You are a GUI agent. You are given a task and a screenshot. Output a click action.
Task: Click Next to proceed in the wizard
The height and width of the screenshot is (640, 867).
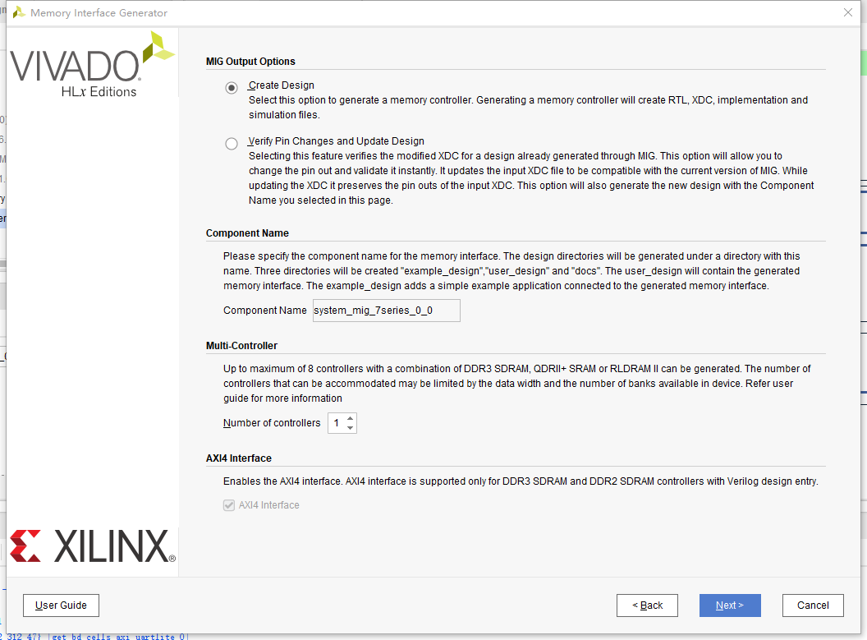click(730, 605)
